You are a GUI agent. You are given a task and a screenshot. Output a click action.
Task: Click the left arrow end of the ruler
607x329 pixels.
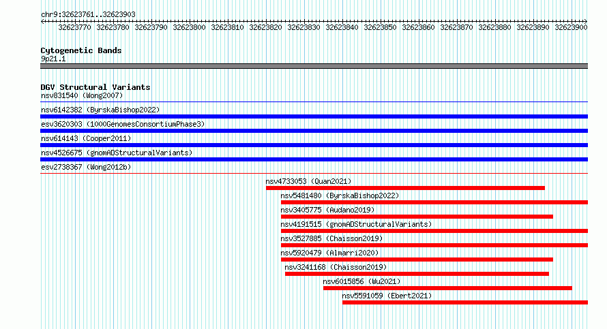(x=42, y=22)
